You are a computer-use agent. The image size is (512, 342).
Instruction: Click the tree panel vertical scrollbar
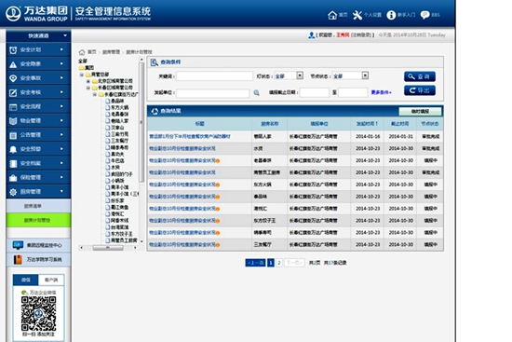pos(141,122)
